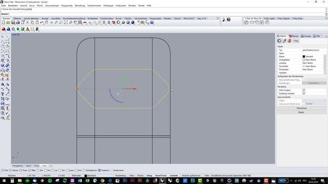Open the V-Ray render round icon
This screenshot has height=184, width=328.
click(246, 22)
